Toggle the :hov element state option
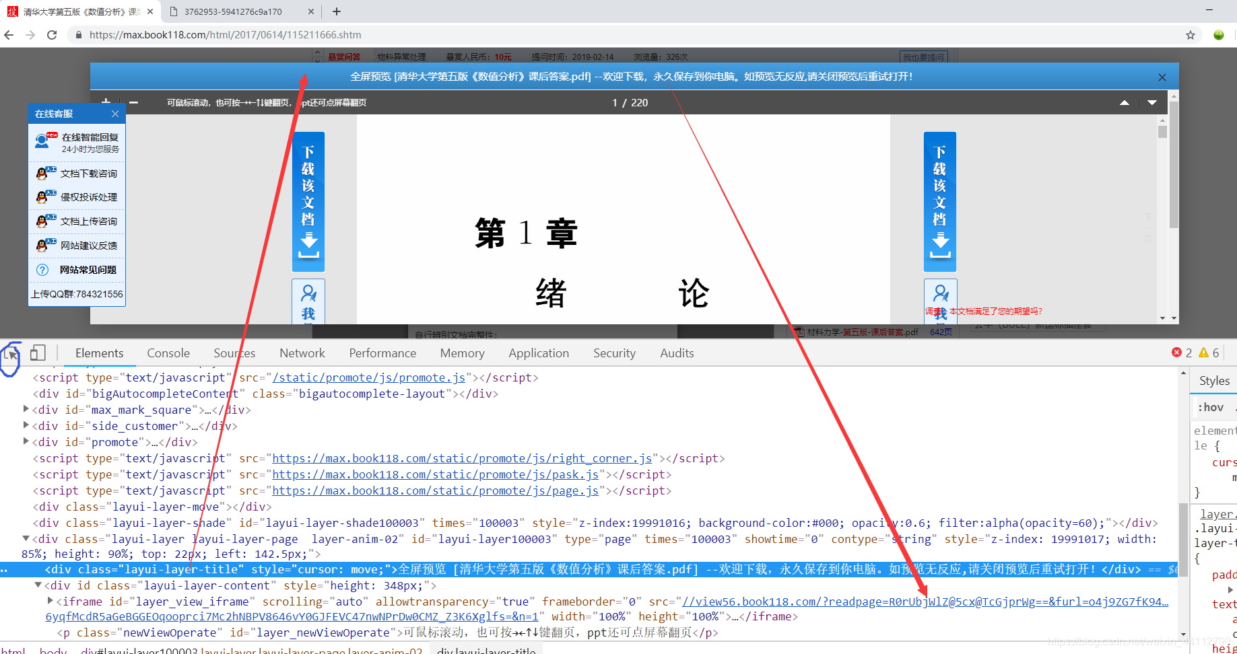Image resolution: width=1237 pixels, height=654 pixels. pos(1211,407)
